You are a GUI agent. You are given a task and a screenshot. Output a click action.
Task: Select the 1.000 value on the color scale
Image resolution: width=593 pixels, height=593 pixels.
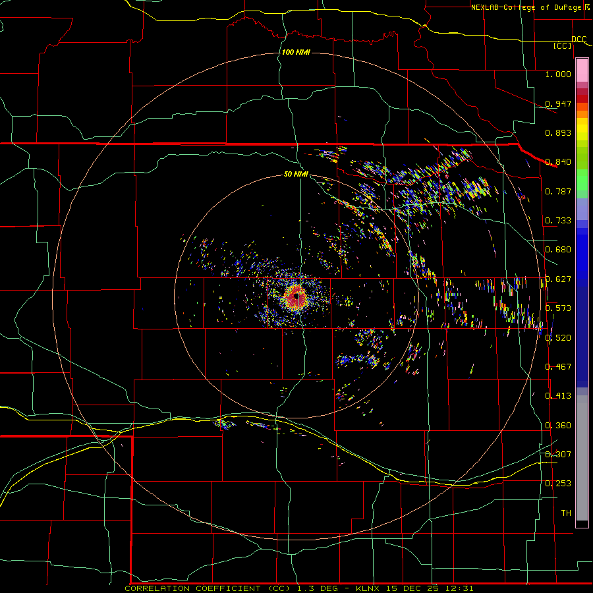click(x=558, y=74)
